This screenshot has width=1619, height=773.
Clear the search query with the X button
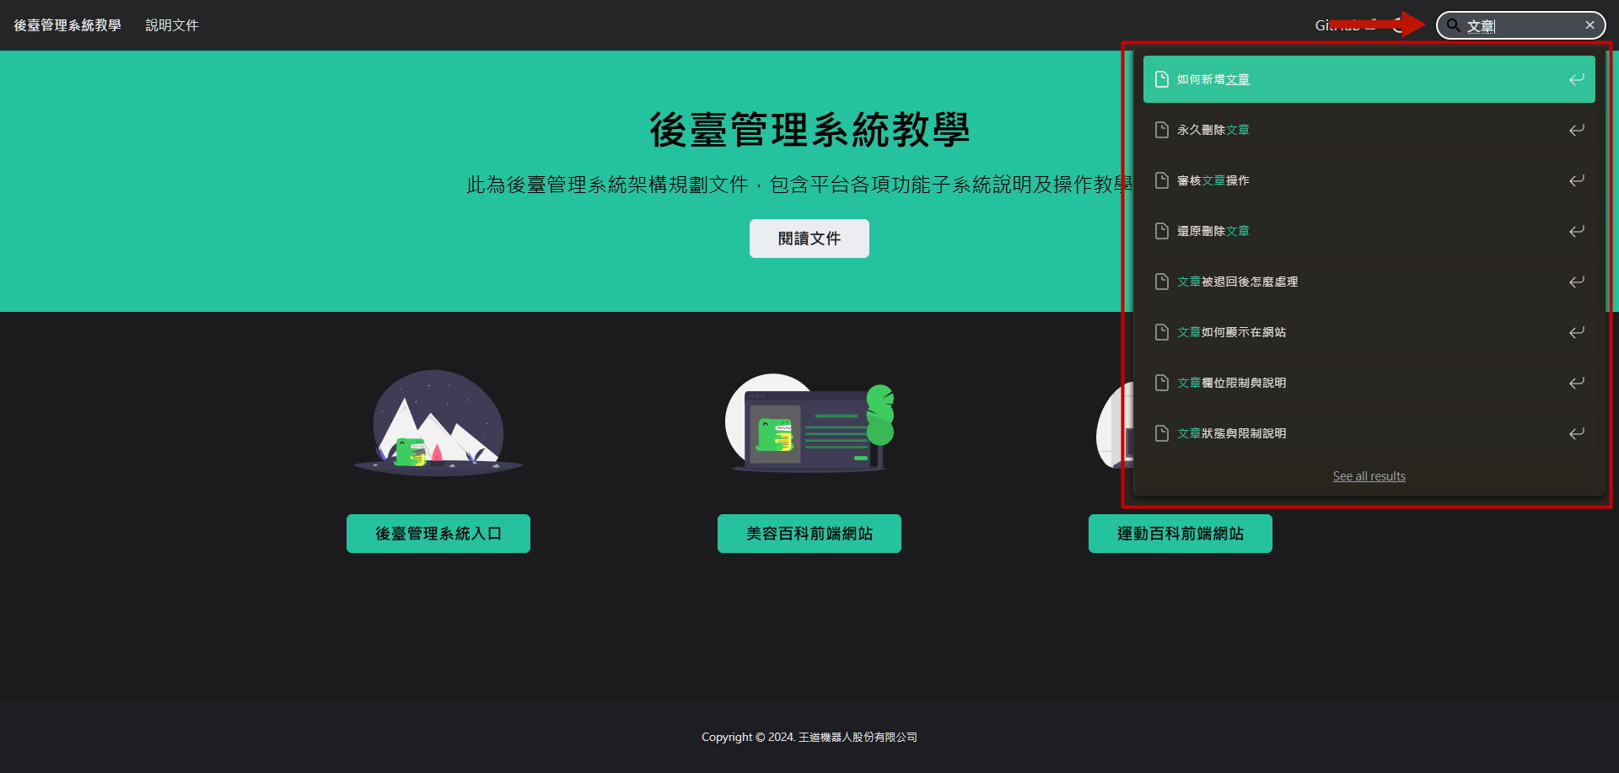click(x=1589, y=25)
